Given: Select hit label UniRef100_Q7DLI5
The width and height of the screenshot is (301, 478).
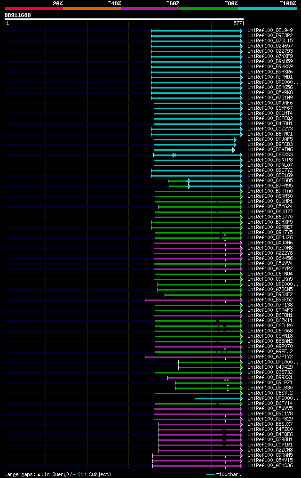Looking at the screenshot, I should point(270,41).
